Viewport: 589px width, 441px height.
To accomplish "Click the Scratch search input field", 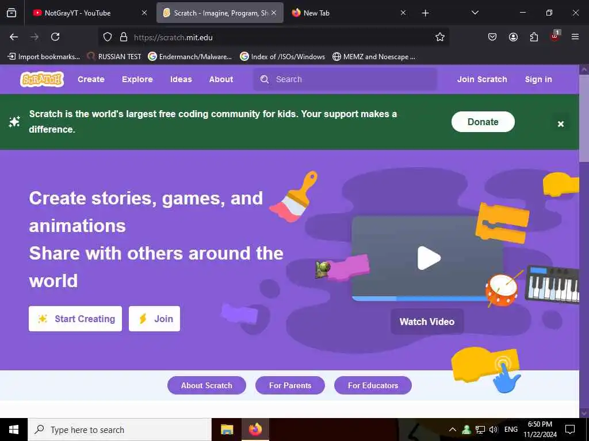I will coord(345,79).
